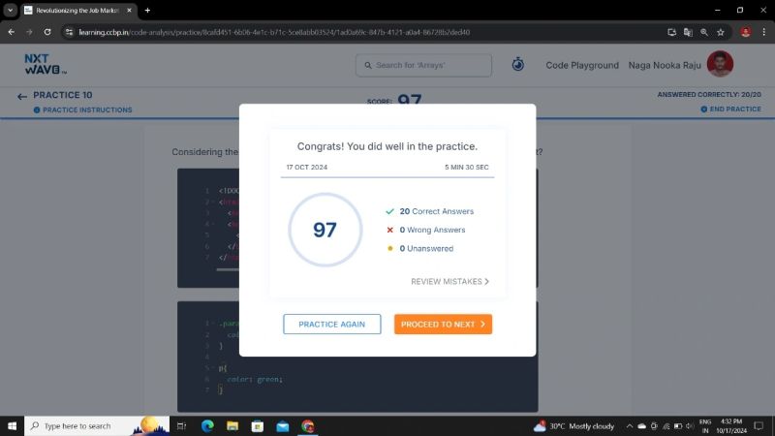
Task: Click the '17 OCT 2024' date text
Action: (306, 167)
